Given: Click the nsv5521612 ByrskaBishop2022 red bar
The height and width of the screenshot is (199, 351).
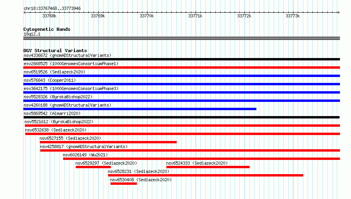Looking at the screenshot, I should (182, 126).
